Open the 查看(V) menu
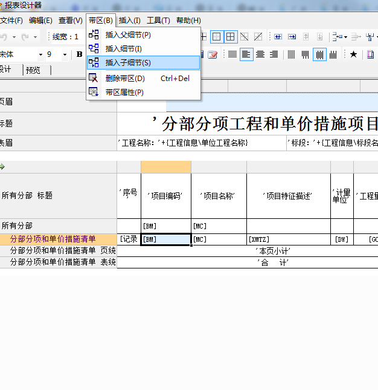 click(x=71, y=21)
